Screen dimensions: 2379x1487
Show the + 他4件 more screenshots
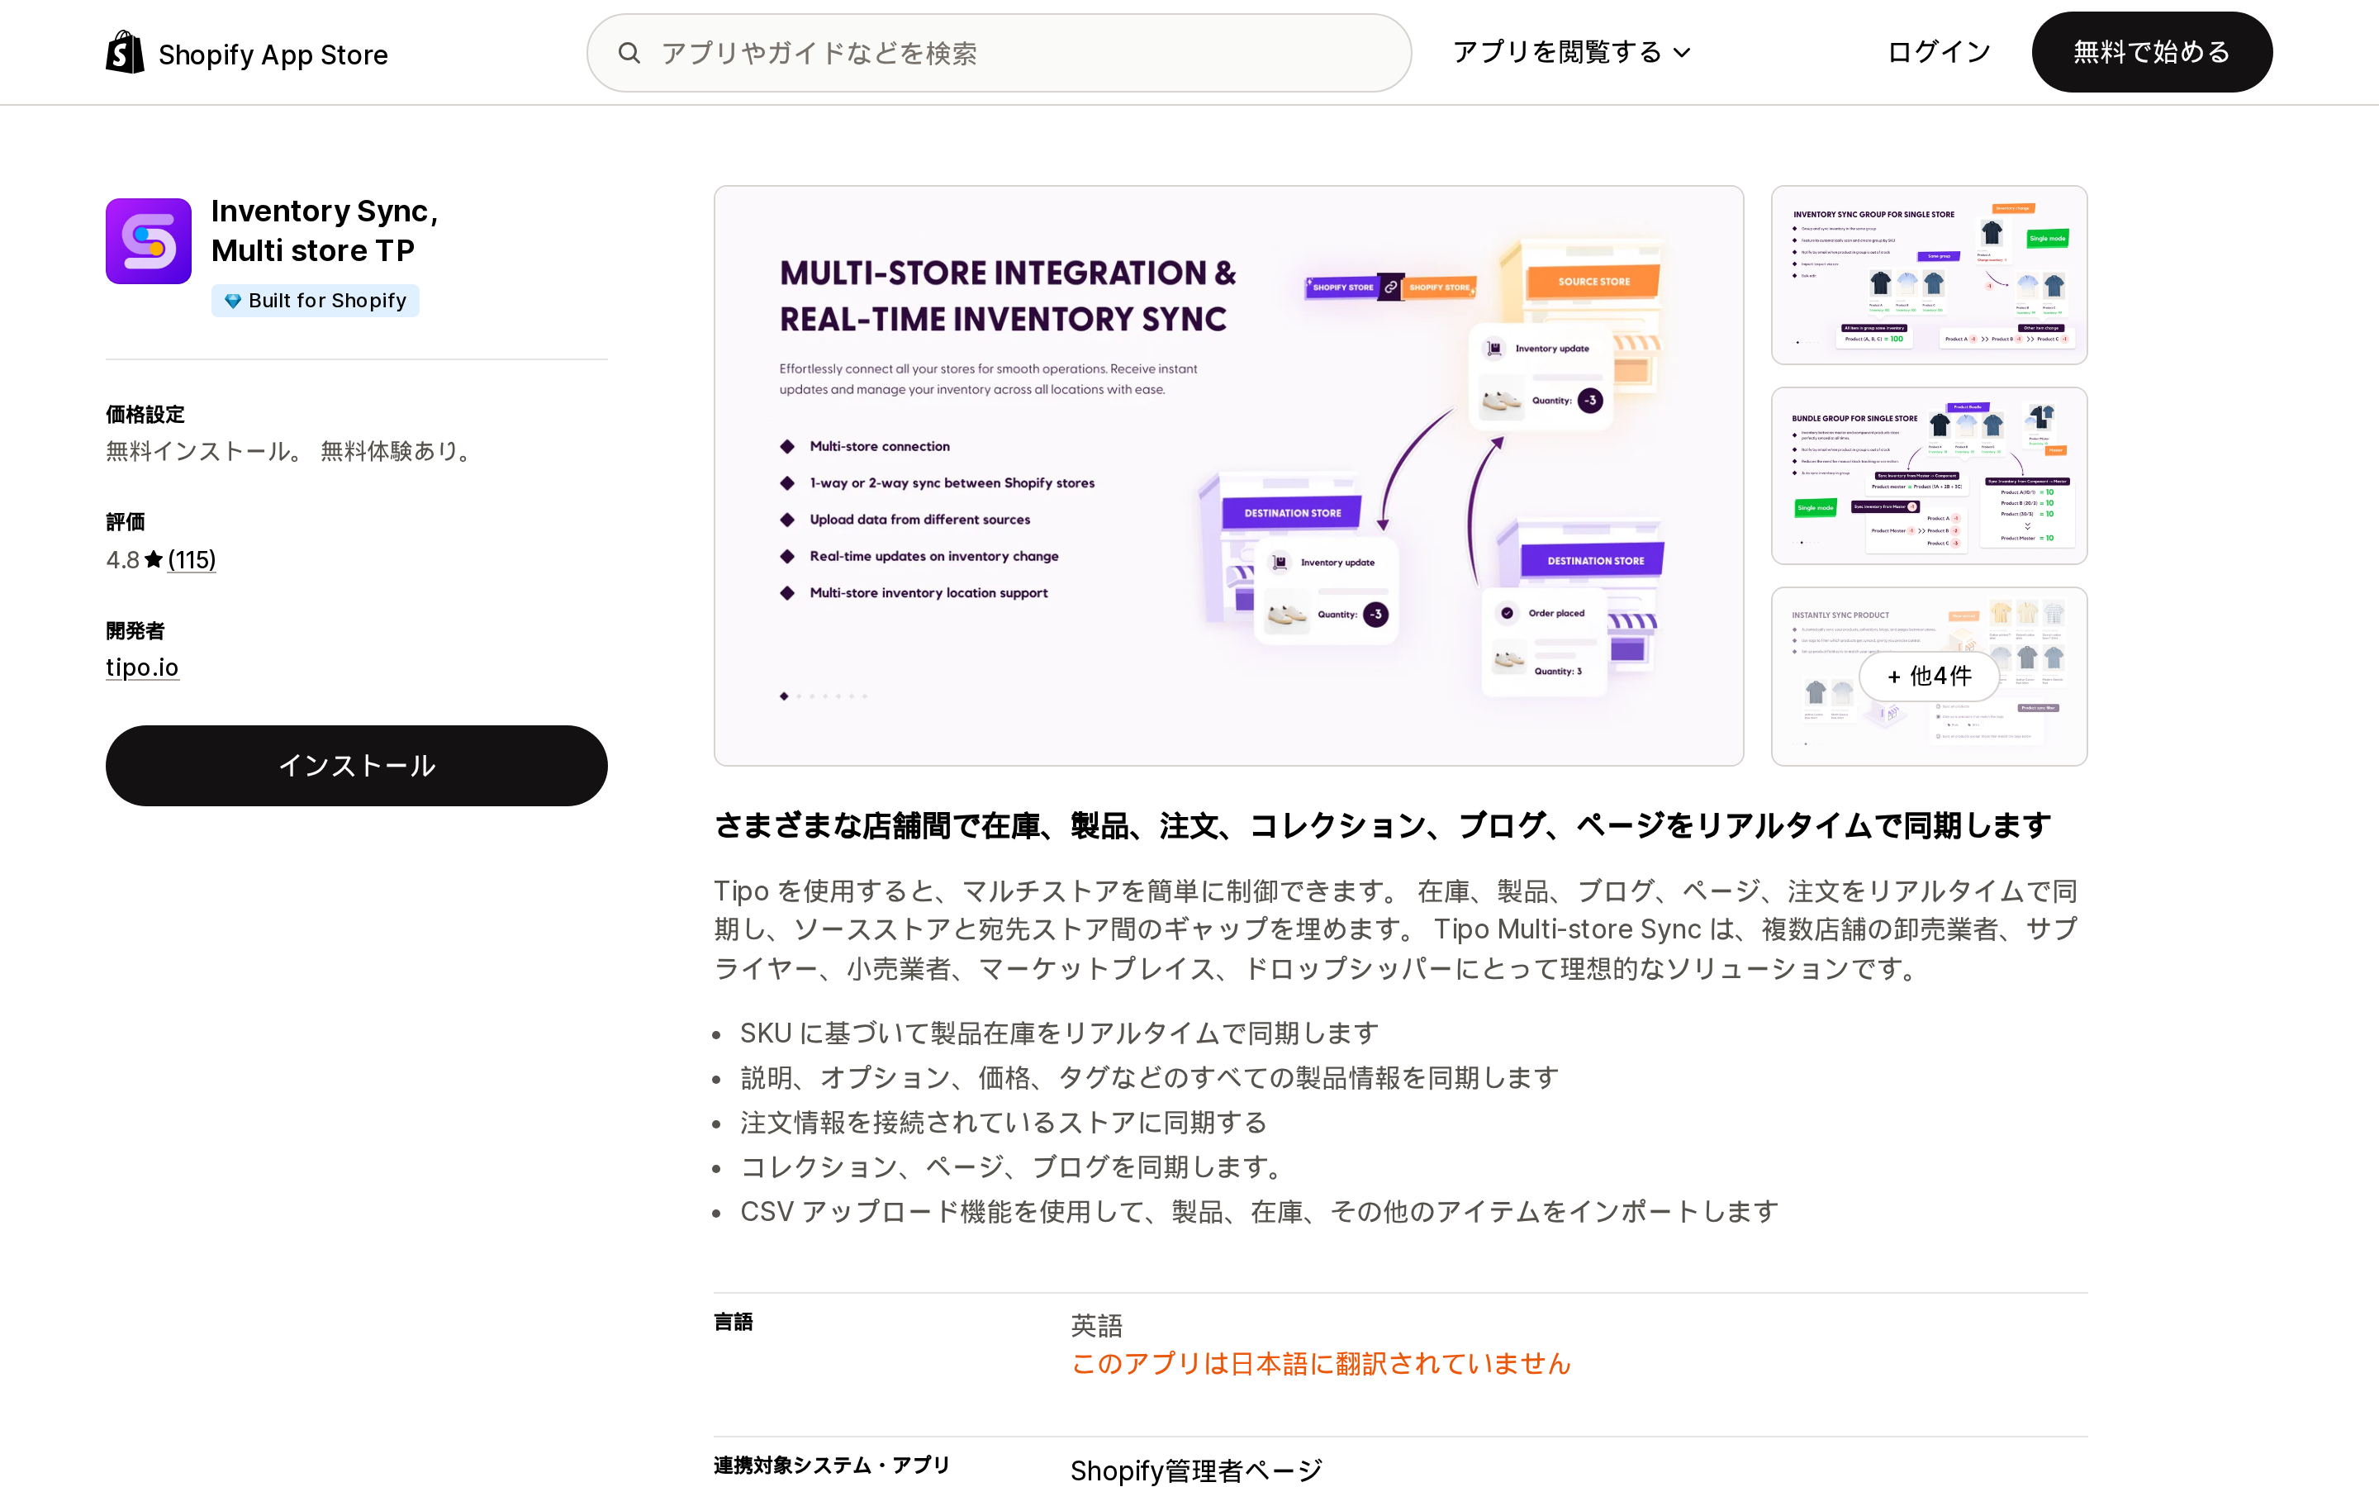tap(1929, 677)
